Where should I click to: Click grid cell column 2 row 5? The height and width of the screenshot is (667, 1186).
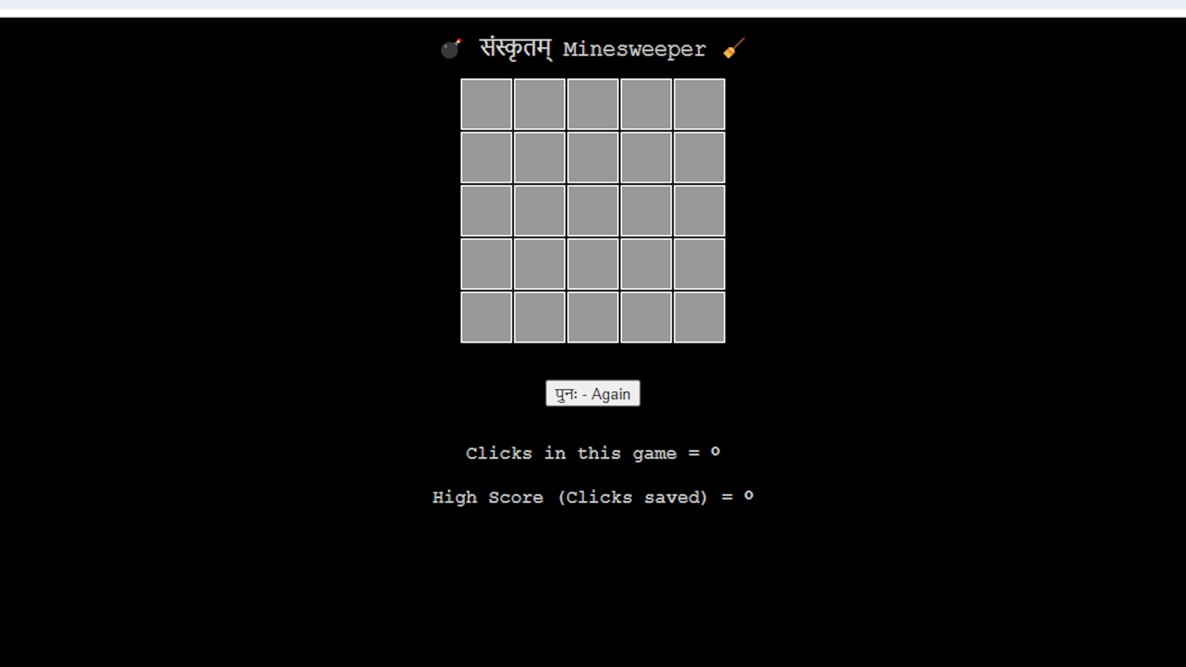pyautogui.click(x=539, y=317)
